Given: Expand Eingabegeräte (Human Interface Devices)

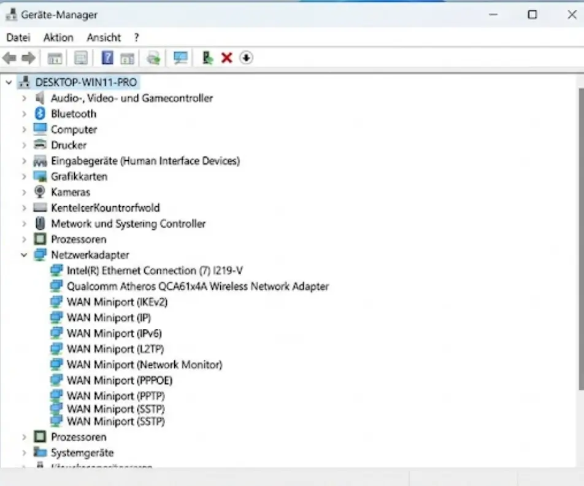Looking at the screenshot, I should point(24,161).
